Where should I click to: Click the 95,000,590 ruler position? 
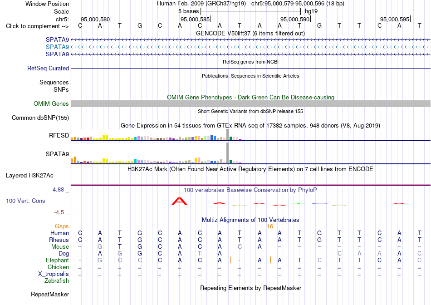[x=294, y=19]
